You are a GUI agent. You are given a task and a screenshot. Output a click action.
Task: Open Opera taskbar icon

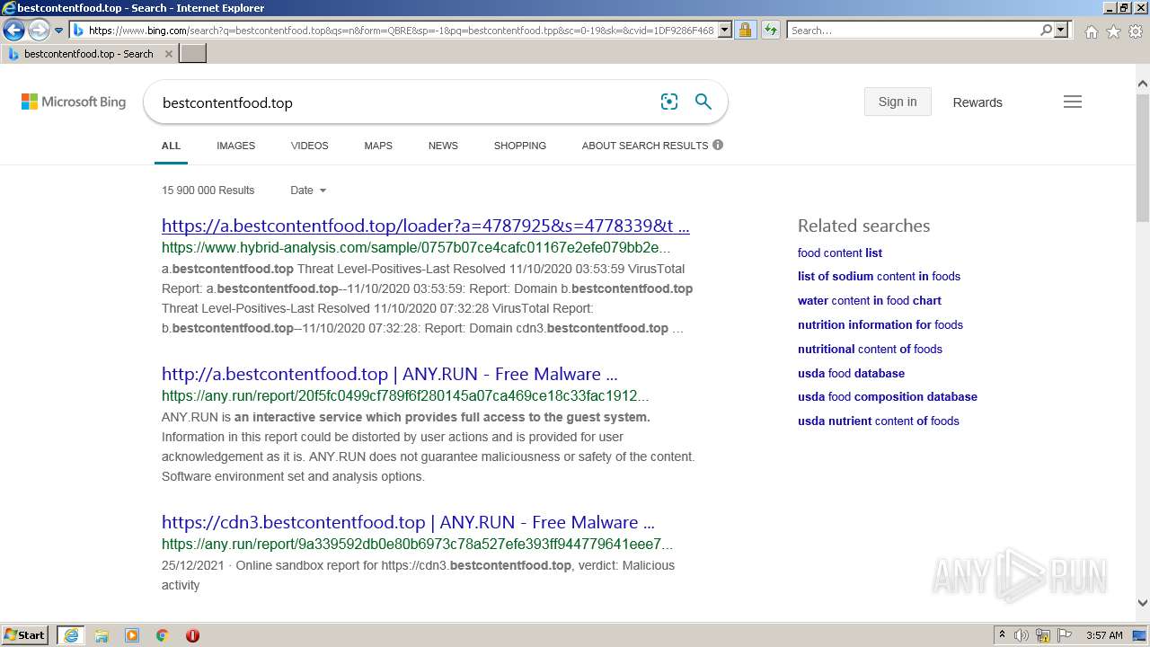192,635
